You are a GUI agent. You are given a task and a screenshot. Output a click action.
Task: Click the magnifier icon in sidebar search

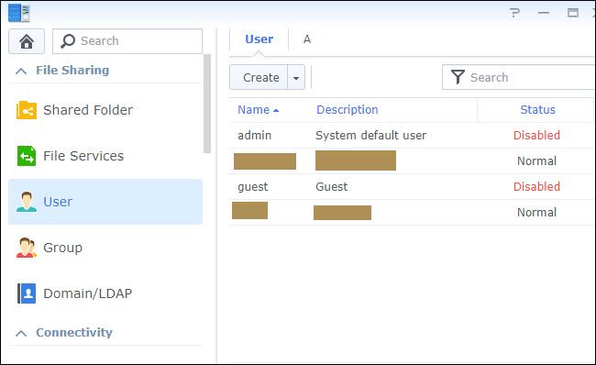tap(68, 40)
